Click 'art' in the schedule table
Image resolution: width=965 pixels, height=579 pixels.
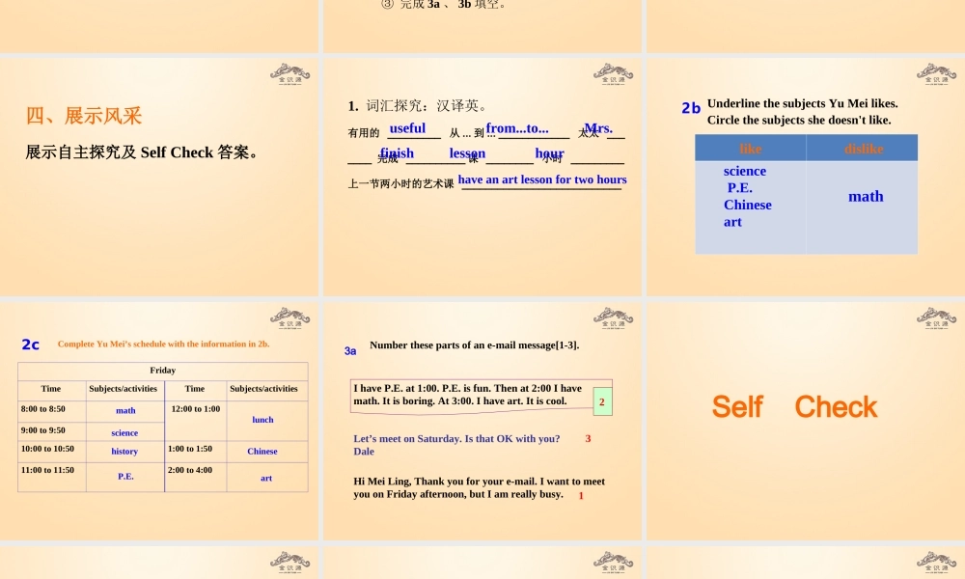tap(266, 478)
